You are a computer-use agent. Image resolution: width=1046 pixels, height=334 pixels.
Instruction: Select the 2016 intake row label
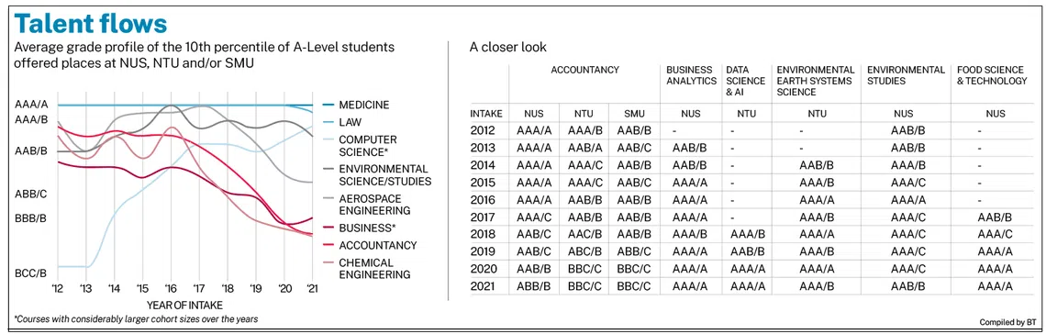484,199
